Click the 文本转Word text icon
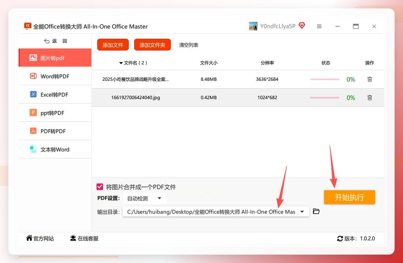 33,149
